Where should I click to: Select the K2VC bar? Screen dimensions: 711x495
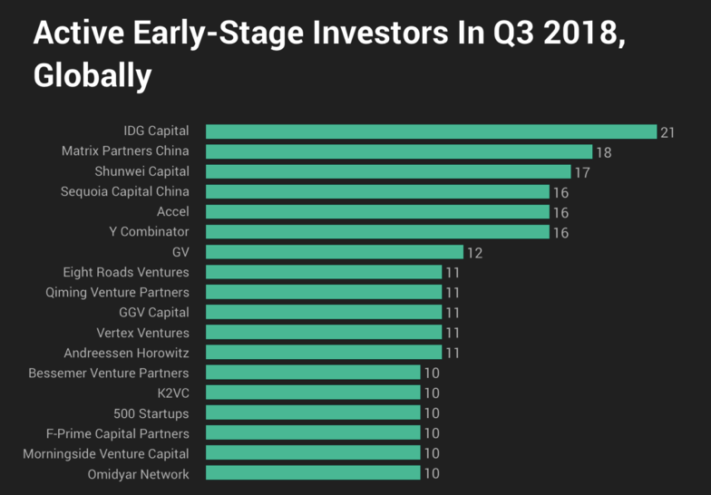coord(313,393)
